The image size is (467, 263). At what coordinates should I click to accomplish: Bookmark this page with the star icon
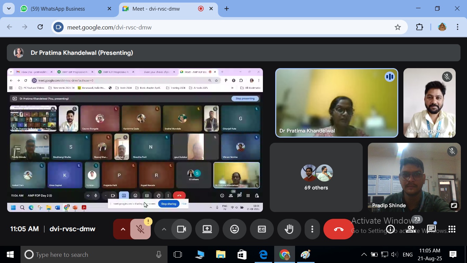[x=398, y=27]
